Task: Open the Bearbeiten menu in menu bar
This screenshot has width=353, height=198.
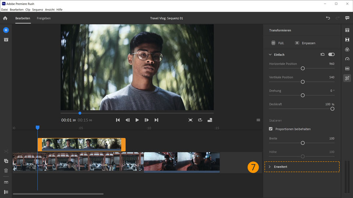Action: tap(17, 10)
